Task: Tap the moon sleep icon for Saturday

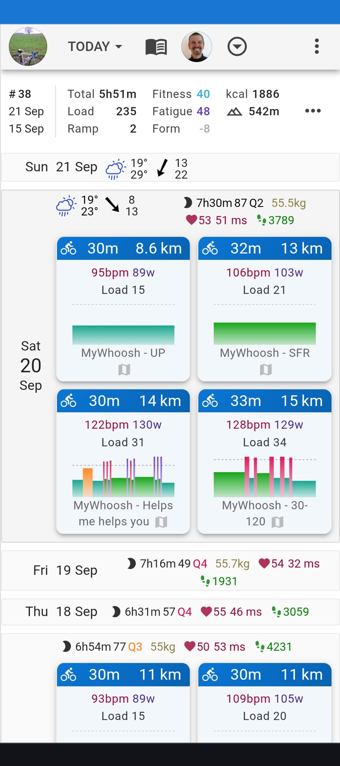Action: pyautogui.click(x=188, y=203)
